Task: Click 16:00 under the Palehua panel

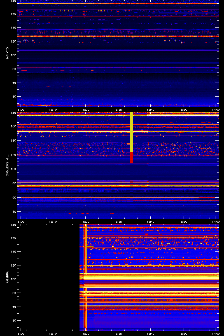Action: click(20, 334)
